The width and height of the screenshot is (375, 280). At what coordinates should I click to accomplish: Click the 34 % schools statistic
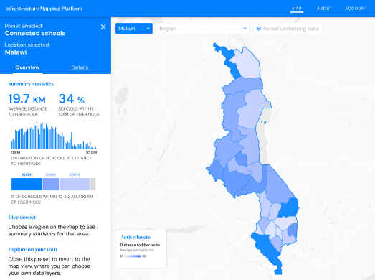[72, 99]
